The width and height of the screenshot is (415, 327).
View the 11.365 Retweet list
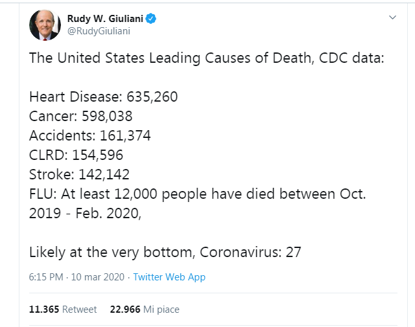click(63, 310)
